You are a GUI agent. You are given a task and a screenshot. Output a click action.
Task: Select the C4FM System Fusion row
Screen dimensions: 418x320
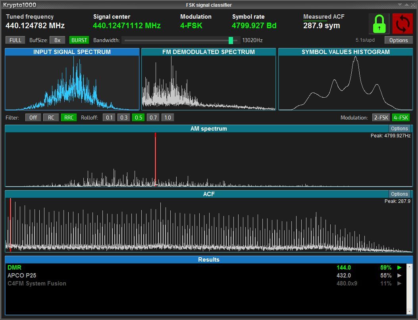tap(206, 283)
